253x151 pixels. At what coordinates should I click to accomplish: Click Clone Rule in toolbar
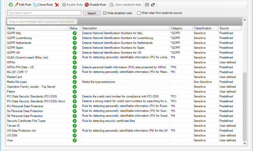[43, 5]
